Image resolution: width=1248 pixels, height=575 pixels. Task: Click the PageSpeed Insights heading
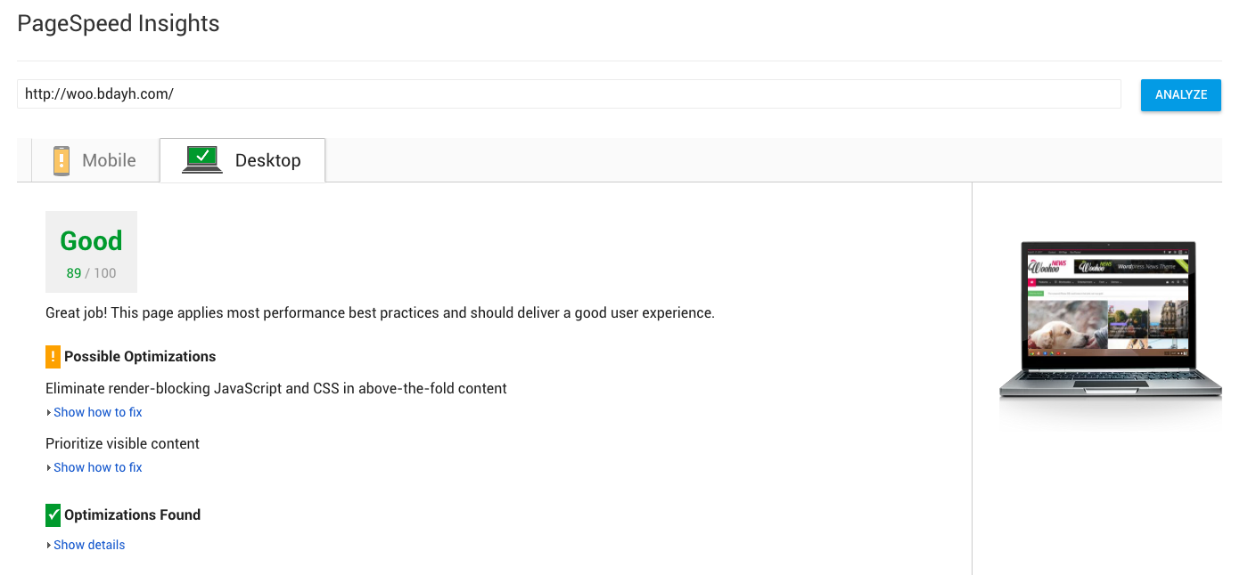(x=119, y=24)
